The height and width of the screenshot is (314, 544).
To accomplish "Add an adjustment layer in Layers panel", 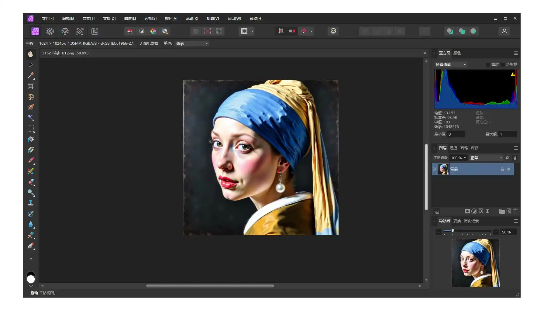I will click(x=474, y=211).
